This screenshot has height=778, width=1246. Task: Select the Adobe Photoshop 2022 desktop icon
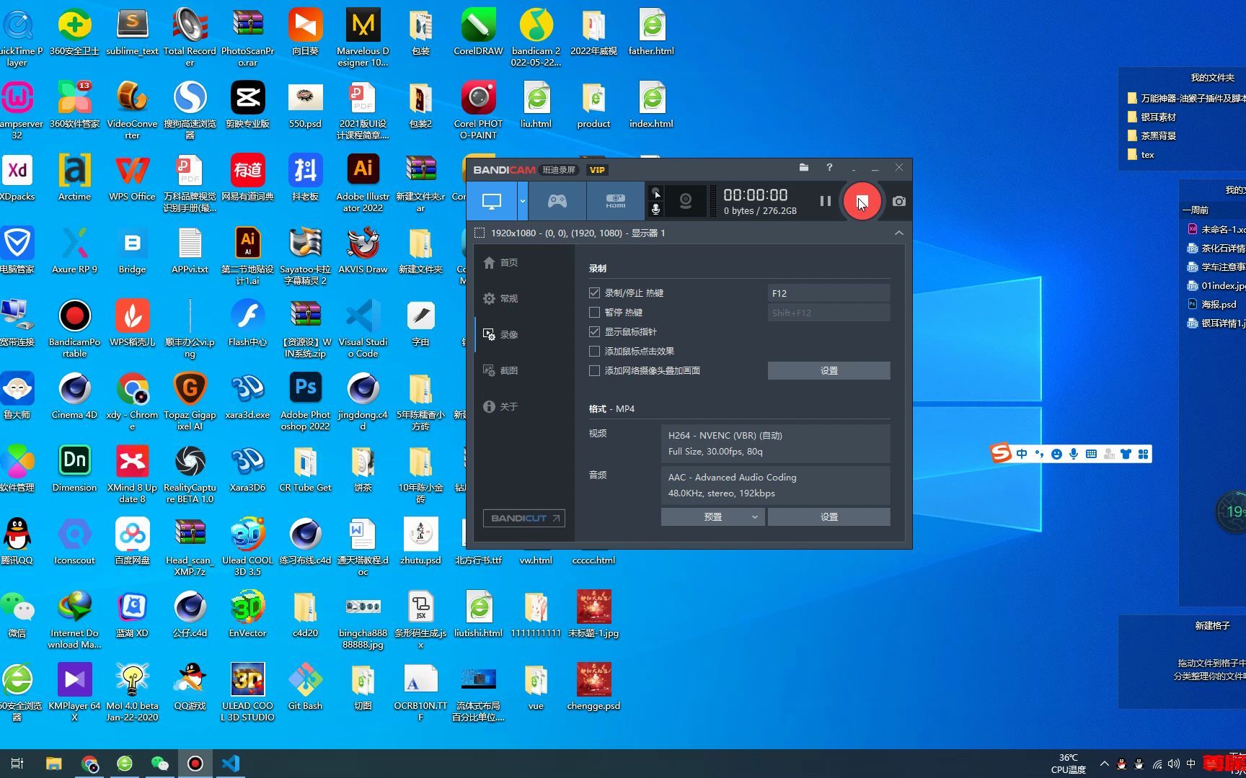[305, 401]
